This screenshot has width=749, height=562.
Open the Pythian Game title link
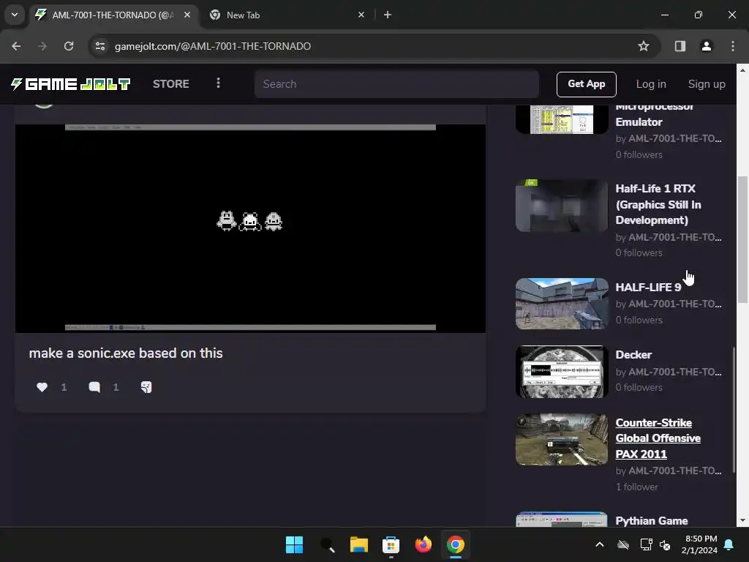tap(652, 521)
